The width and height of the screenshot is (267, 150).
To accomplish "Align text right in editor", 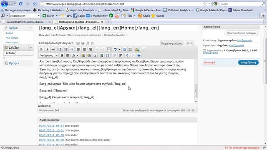I will pyautogui.click(x=90, y=50).
